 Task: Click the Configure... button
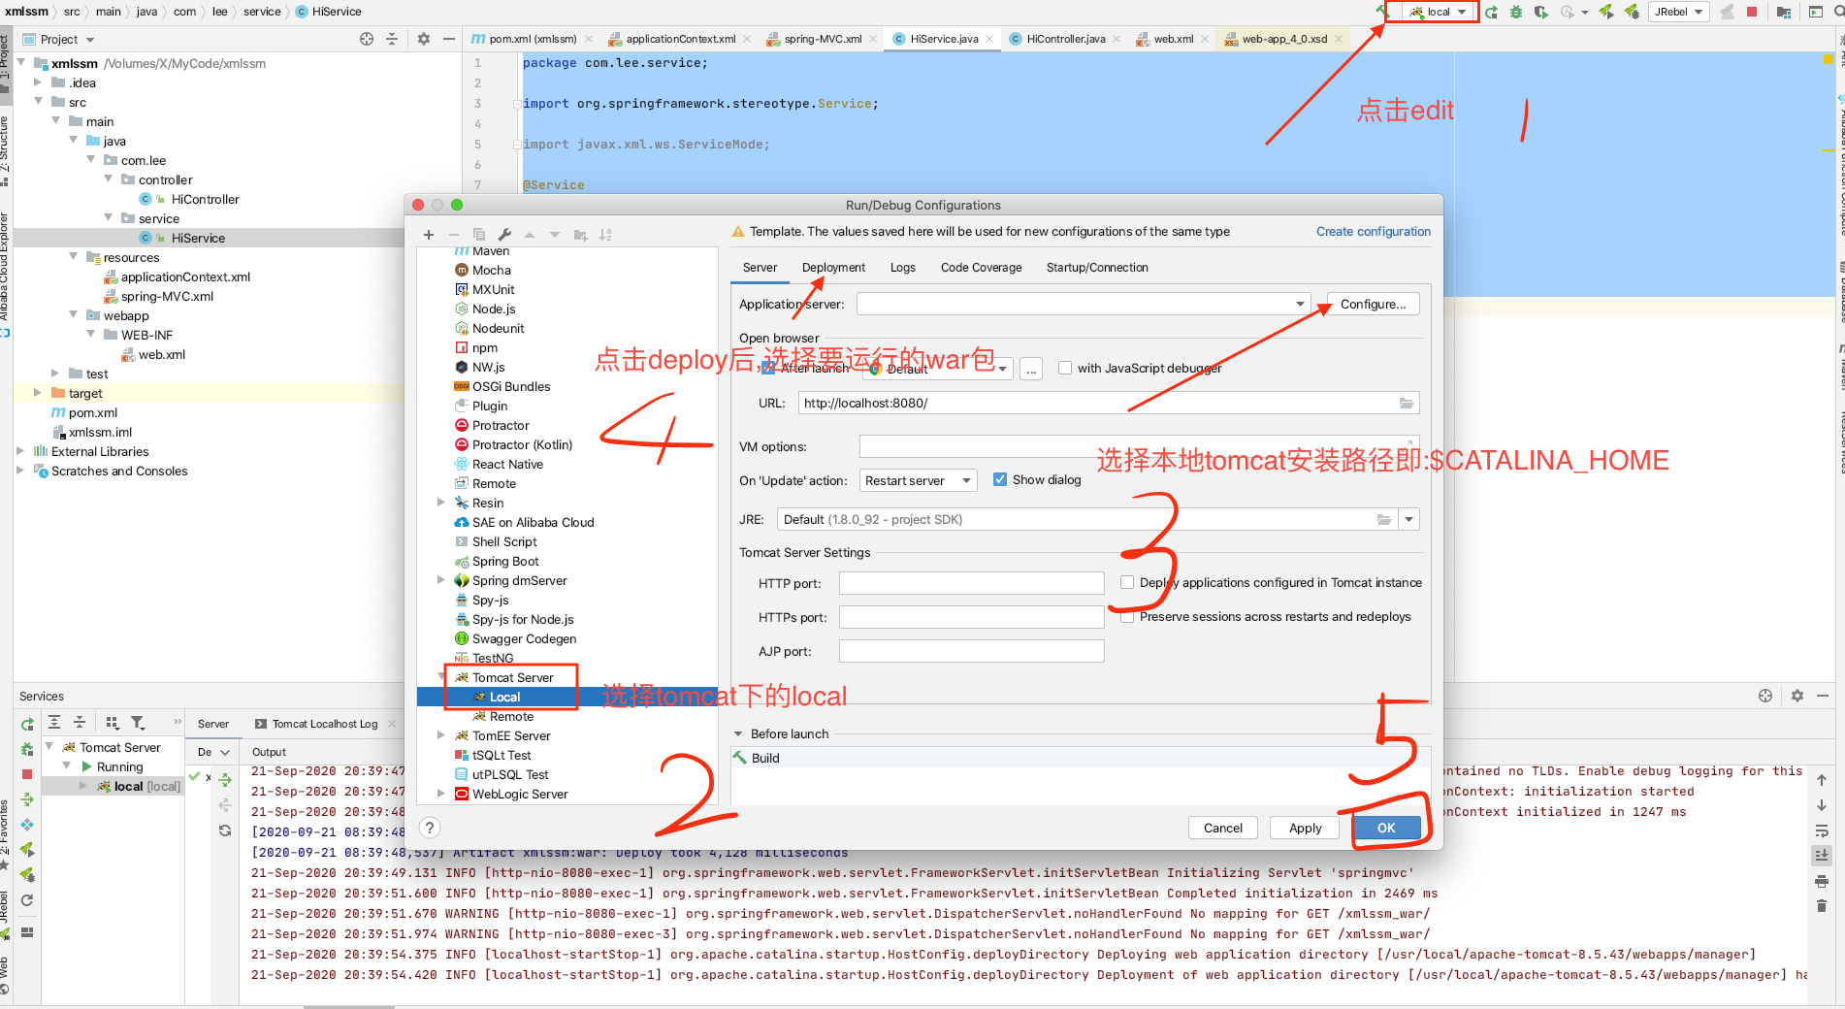coord(1372,304)
